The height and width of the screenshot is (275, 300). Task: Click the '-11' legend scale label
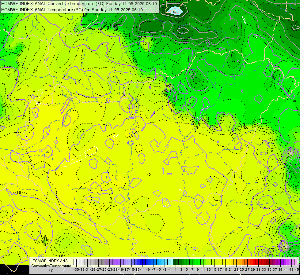coord(142,269)
